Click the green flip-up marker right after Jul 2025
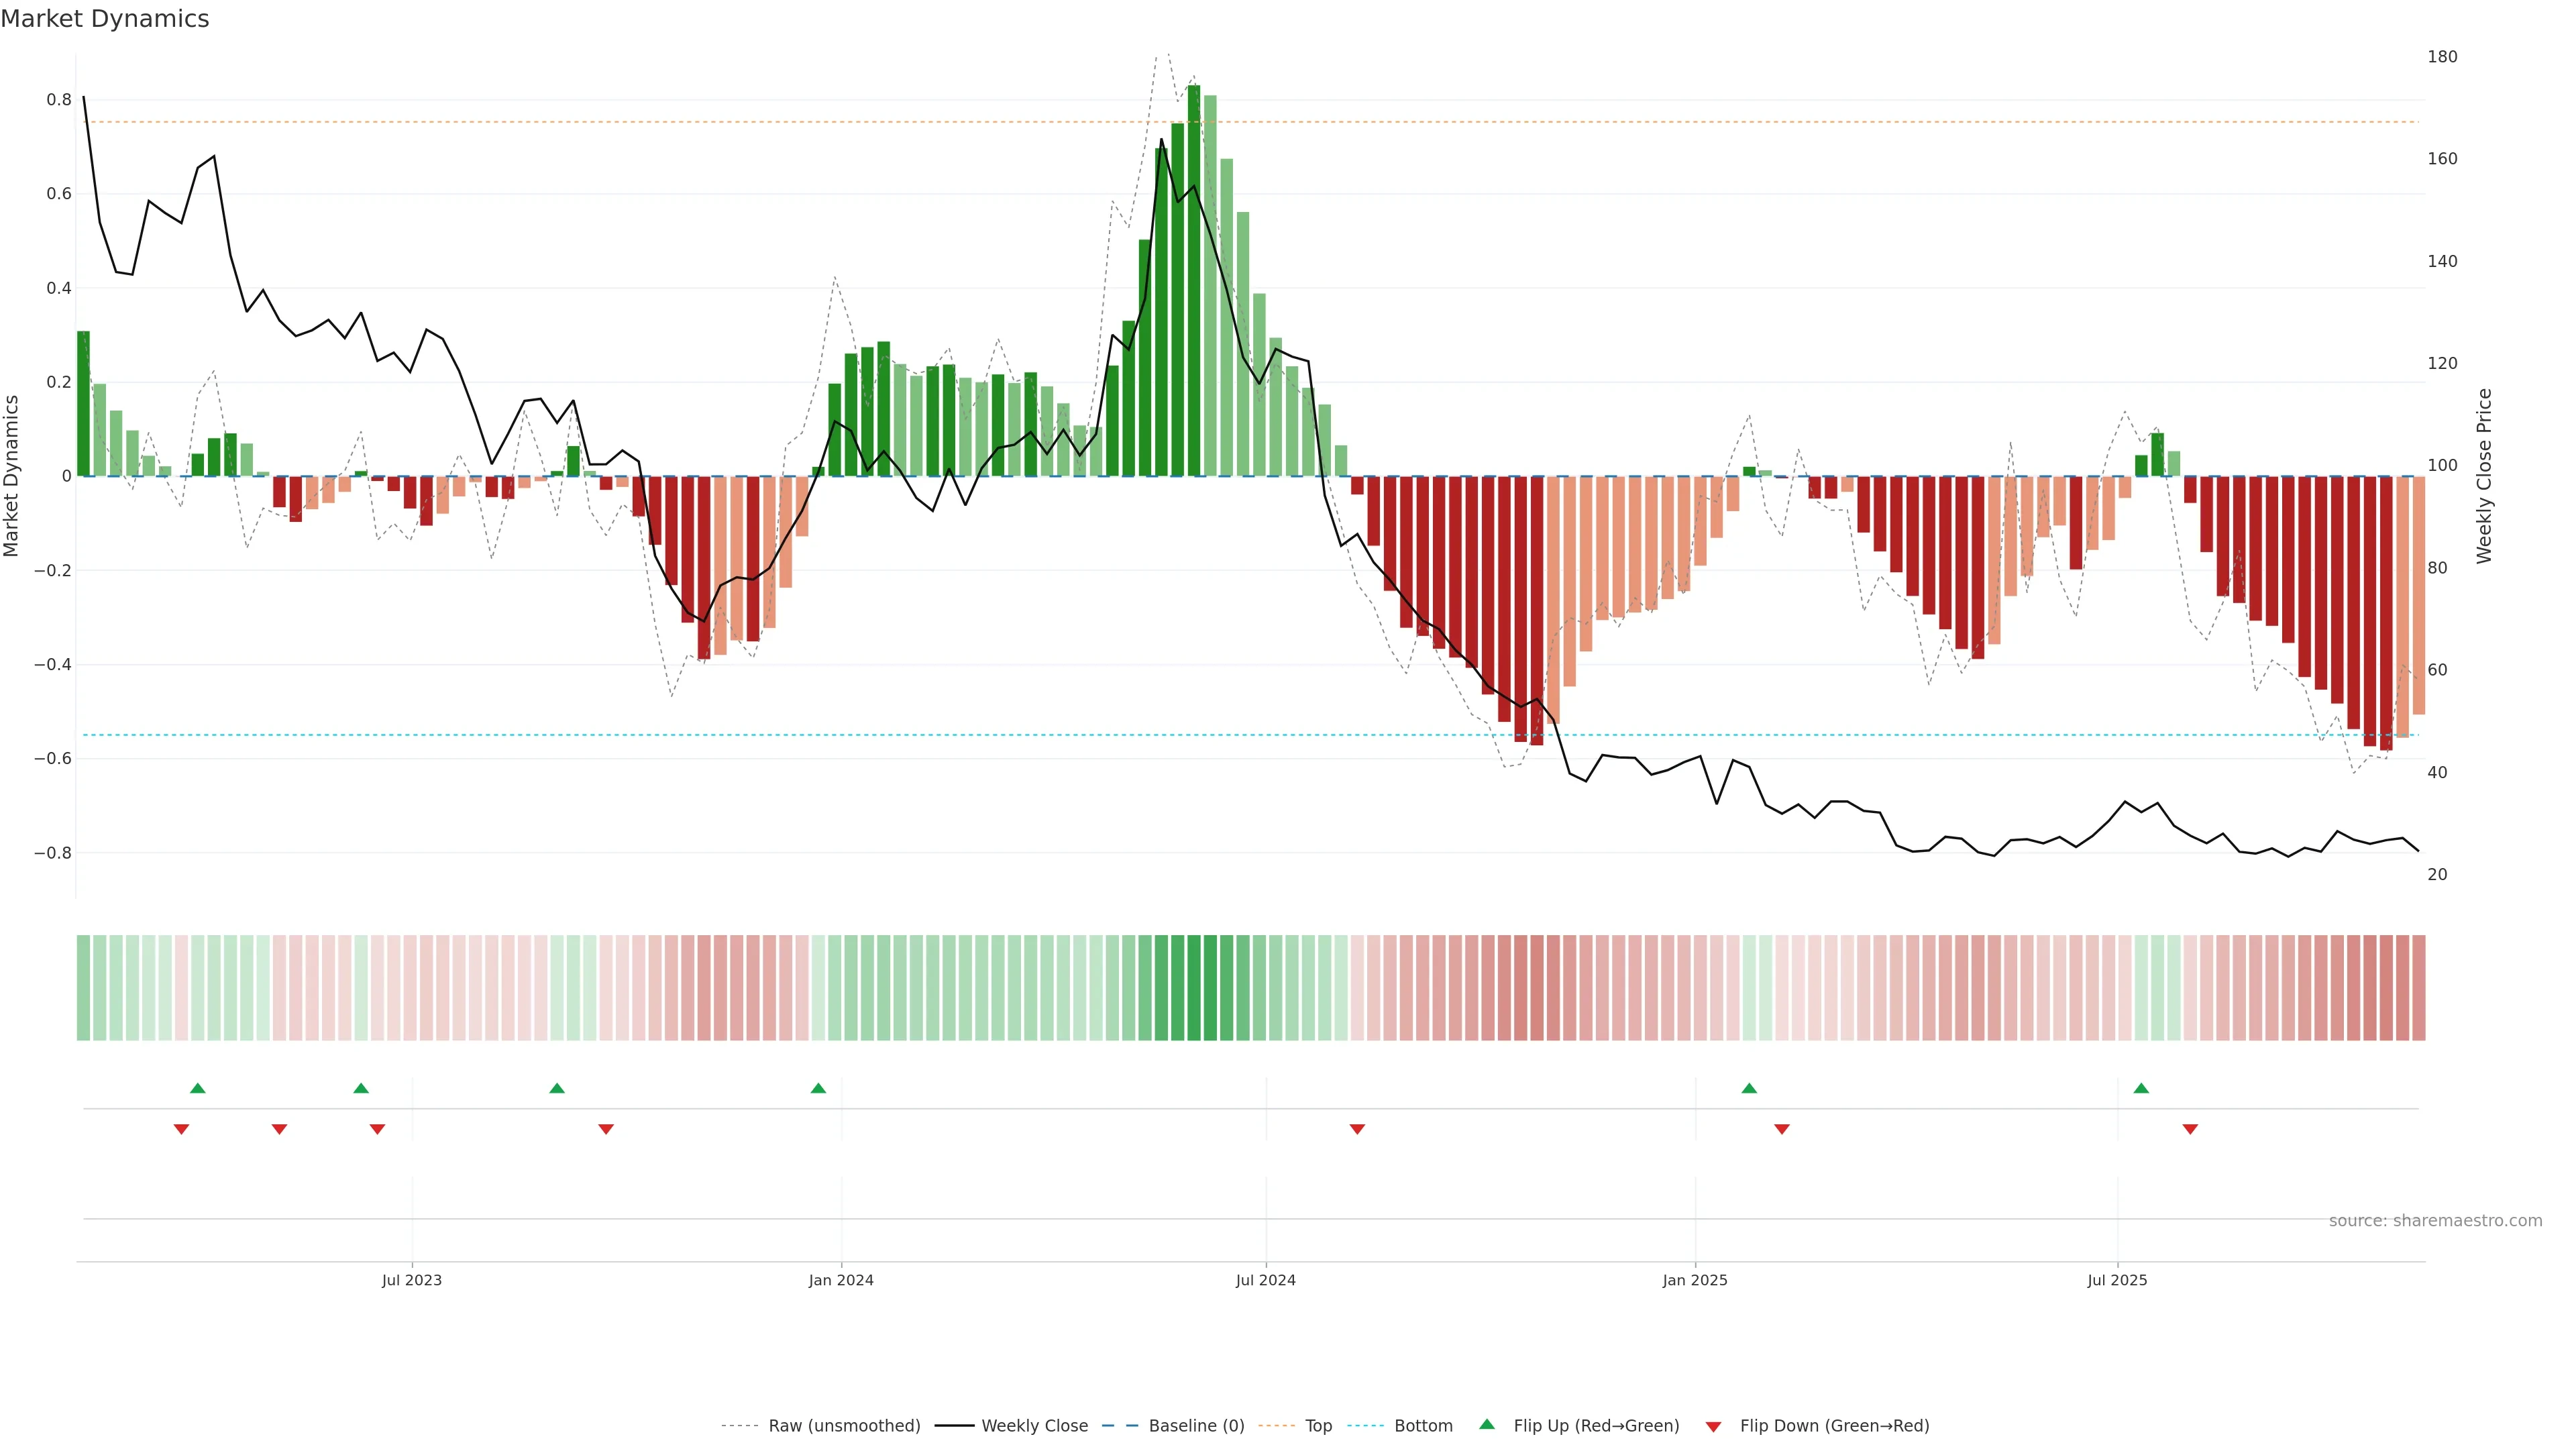The width and height of the screenshot is (2576, 1449). 2141,1088
